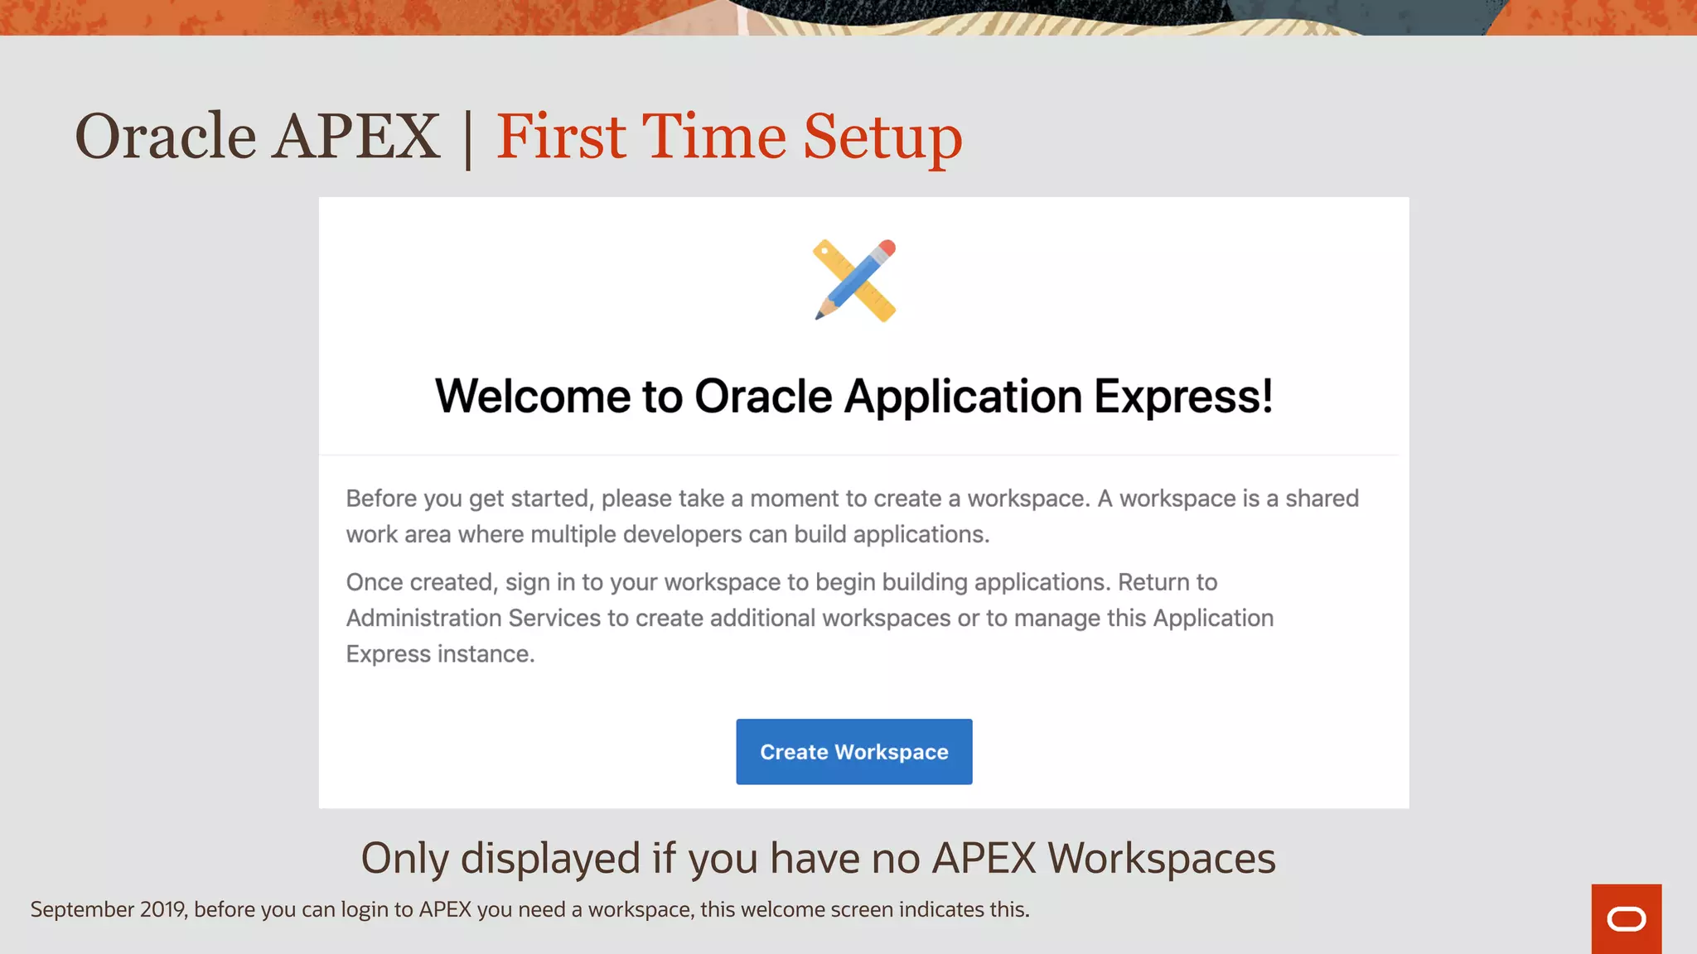1697x954 pixels.
Task: Click the white Oracle oval inside the logo
Action: coord(1626,919)
